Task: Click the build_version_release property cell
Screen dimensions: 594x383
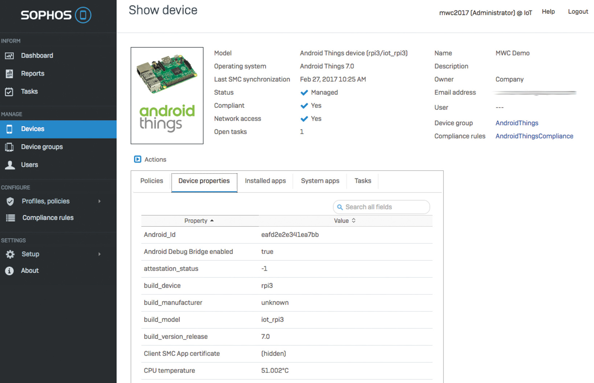Action: tap(176, 337)
